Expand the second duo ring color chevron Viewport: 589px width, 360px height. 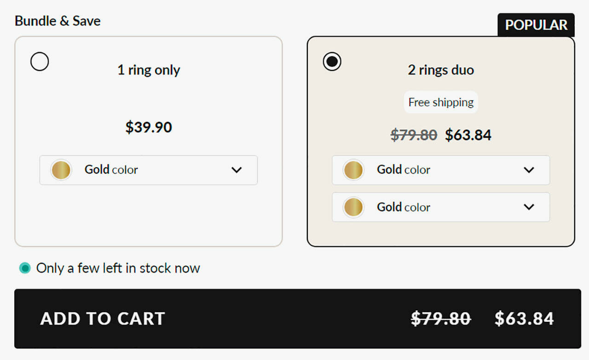click(x=529, y=207)
